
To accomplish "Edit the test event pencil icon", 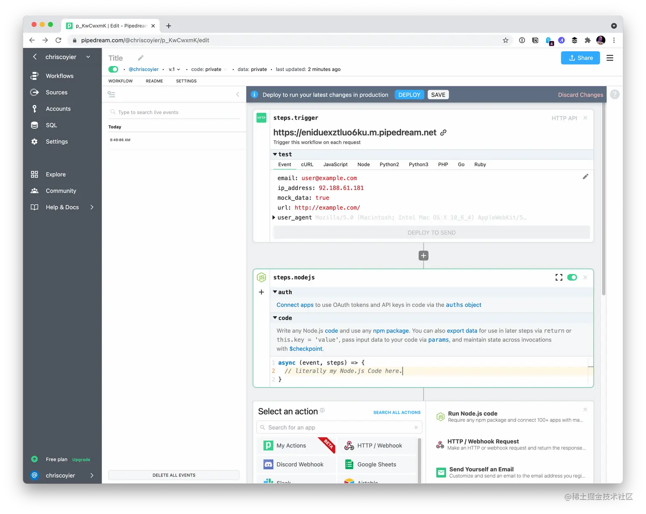I will click(585, 176).
